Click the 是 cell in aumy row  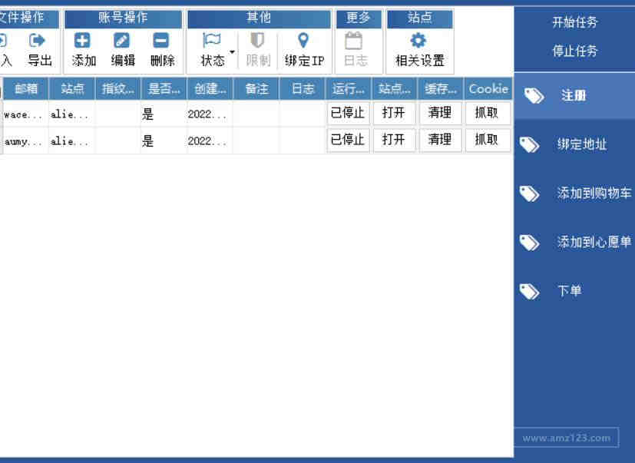164,141
